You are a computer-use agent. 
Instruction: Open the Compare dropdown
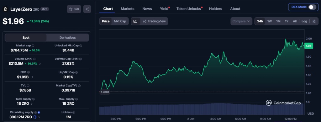[241, 21]
